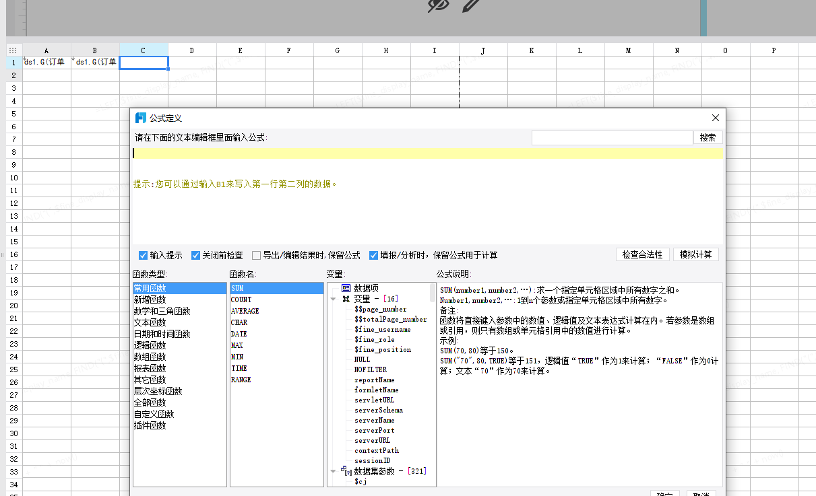Select 文本函数 function type
The height and width of the screenshot is (496, 816).
pos(180,322)
